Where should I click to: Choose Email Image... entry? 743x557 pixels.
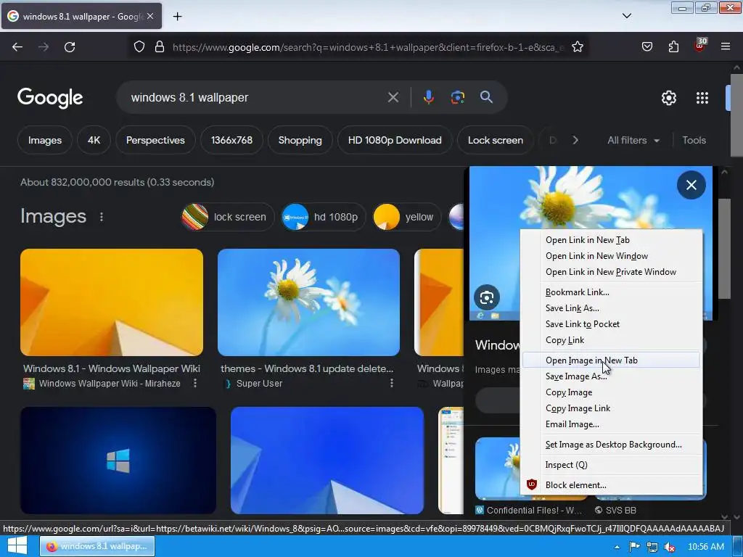[611, 425]
